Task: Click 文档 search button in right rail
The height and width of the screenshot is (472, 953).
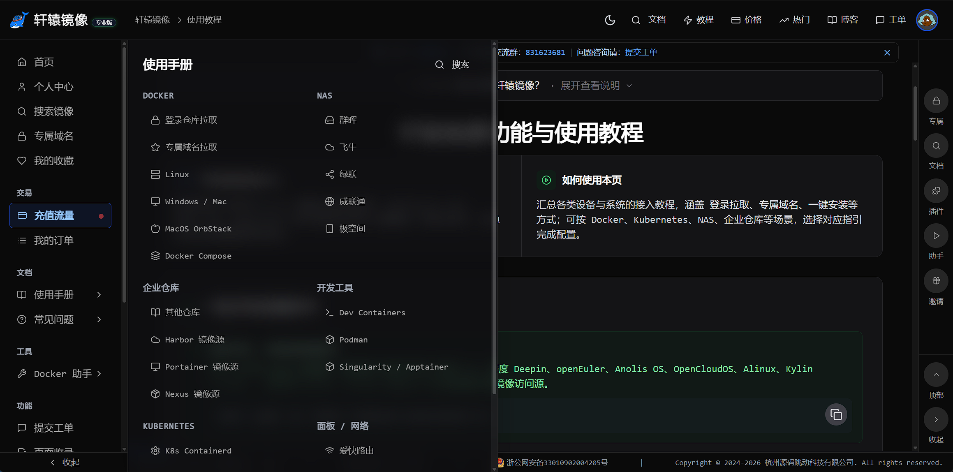Action: click(936, 146)
